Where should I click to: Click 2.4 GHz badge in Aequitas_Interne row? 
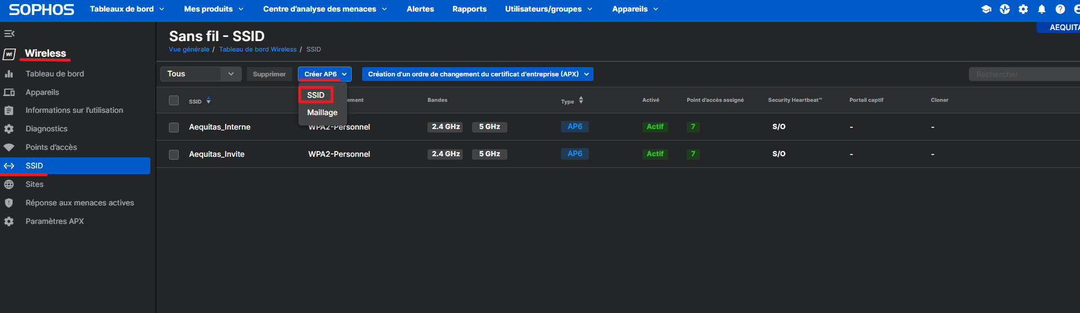445,127
